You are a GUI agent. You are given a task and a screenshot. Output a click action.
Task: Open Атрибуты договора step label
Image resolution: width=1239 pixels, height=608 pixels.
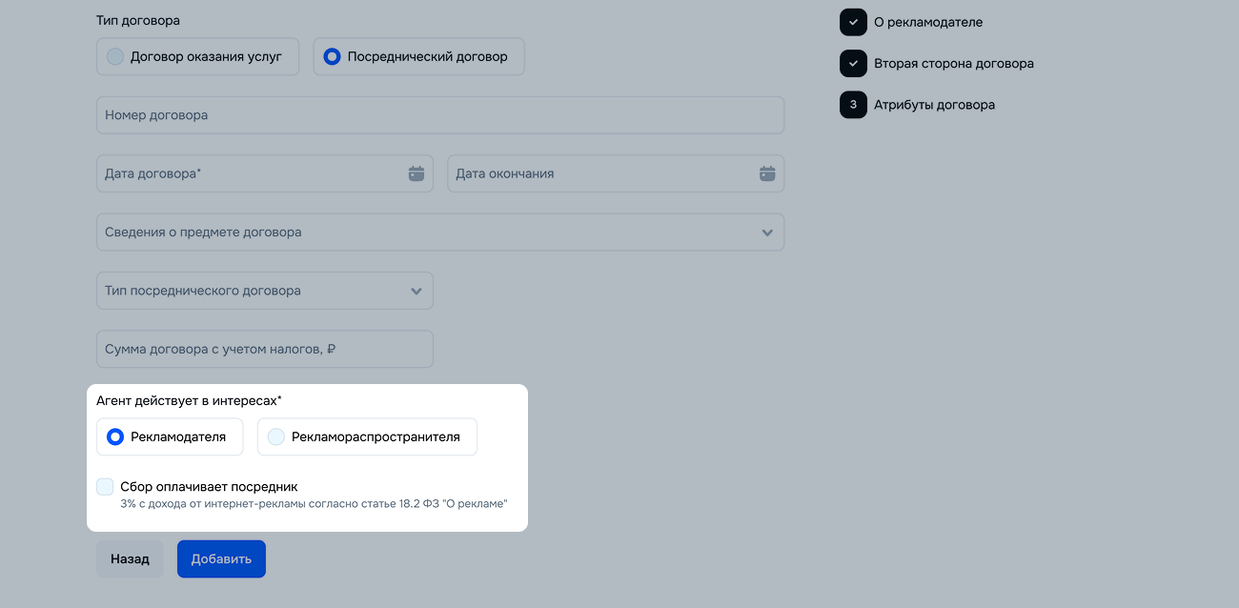tap(934, 105)
